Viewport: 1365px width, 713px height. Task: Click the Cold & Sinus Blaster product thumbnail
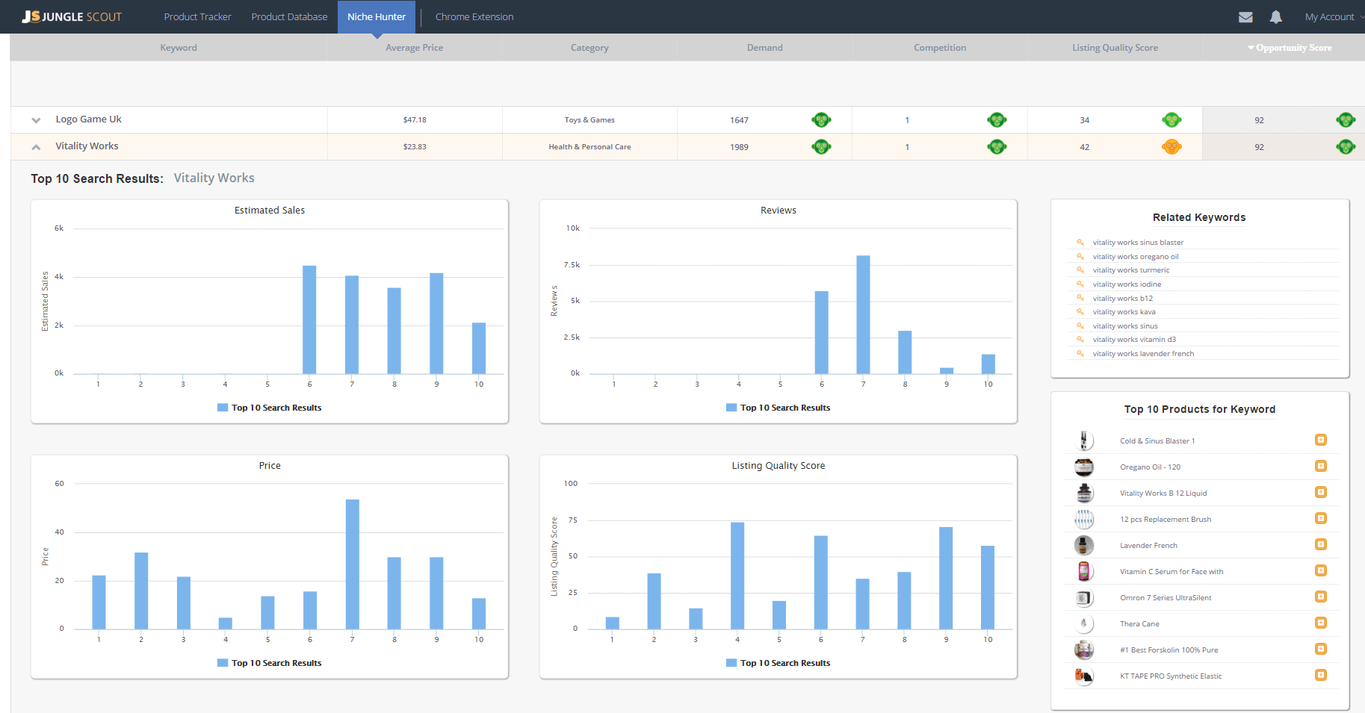[1084, 440]
